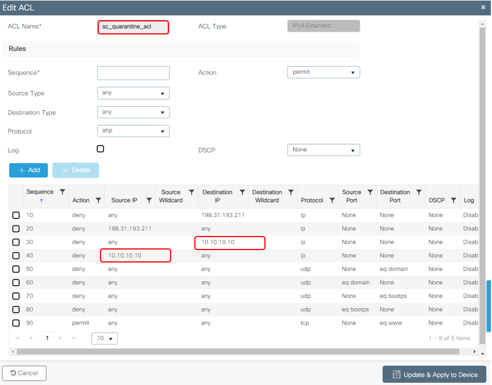Click page number 1
This screenshot has width=492, height=385.
click(47, 338)
